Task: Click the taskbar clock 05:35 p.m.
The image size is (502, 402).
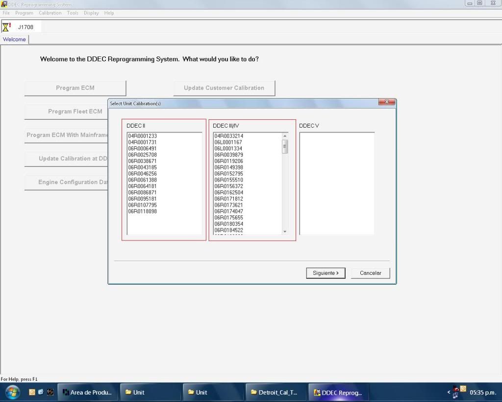Action: pyautogui.click(x=483, y=392)
